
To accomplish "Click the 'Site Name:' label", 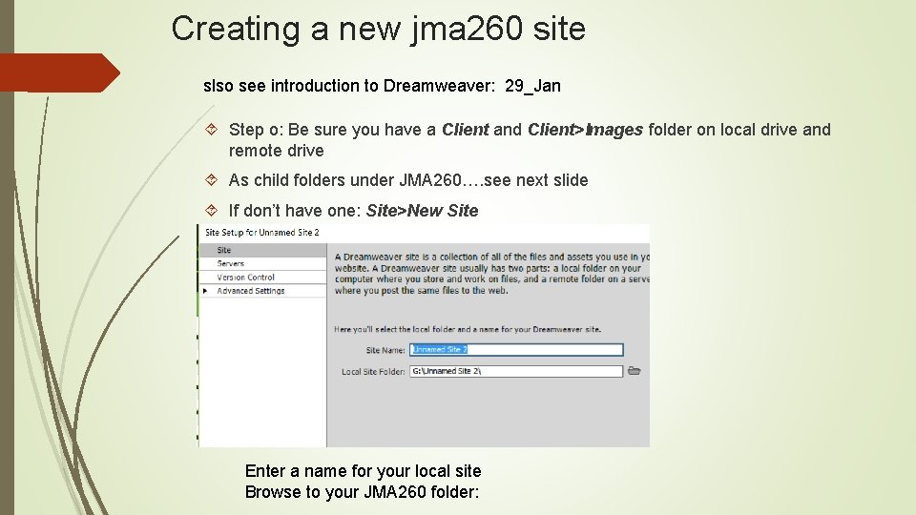I will coord(385,350).
